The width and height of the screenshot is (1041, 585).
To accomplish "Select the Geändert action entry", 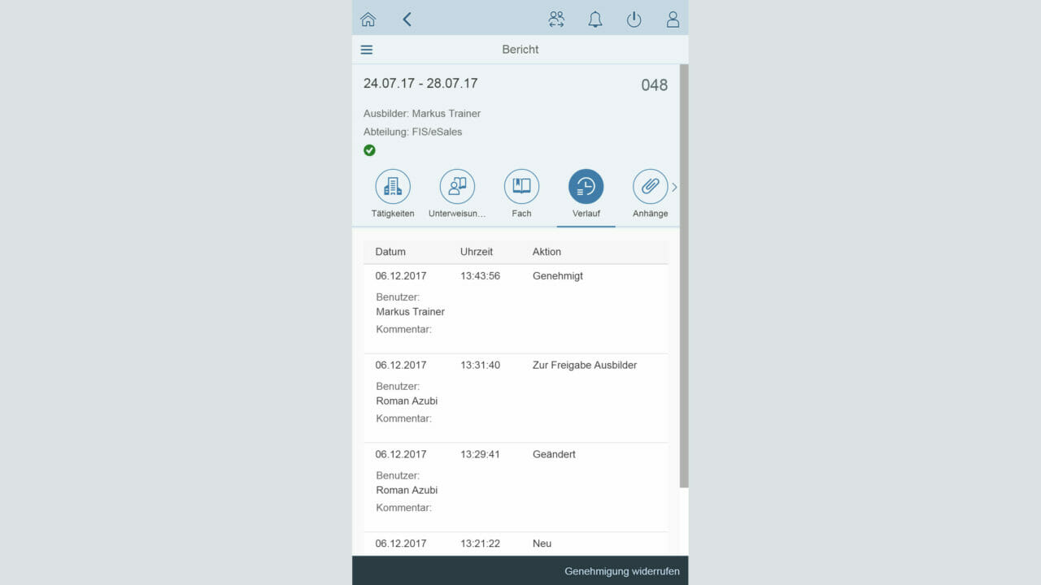I will pos(554,454).
